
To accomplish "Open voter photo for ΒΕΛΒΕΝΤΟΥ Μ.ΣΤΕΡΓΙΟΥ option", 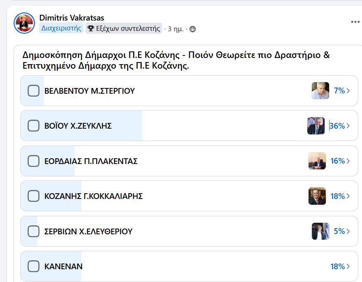I will [320, 91].
